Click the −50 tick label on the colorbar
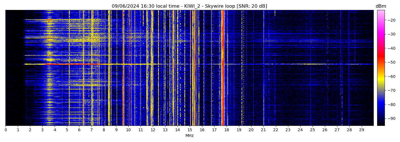400x142 pixels. point(391,62)
